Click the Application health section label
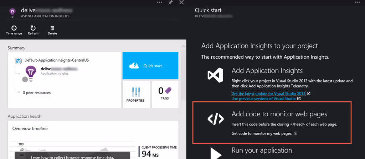 pyautogui.click(x=25, y=116)
